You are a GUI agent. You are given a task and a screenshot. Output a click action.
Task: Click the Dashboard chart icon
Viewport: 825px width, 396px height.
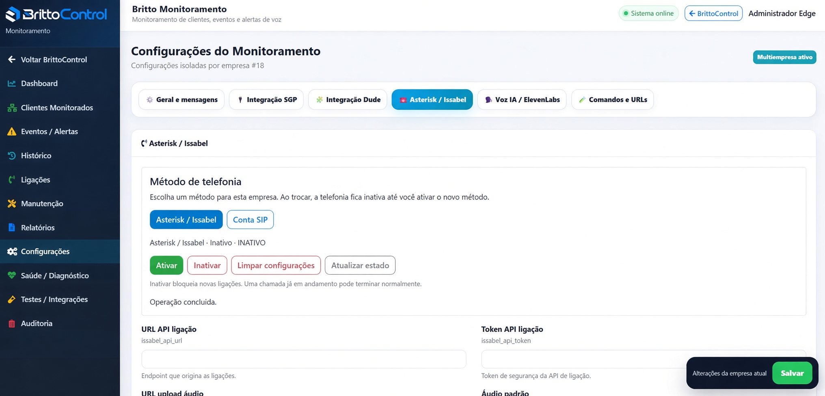point(12,84)
